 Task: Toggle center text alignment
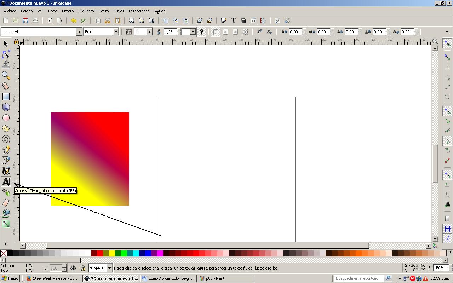[x=225, y=32]
